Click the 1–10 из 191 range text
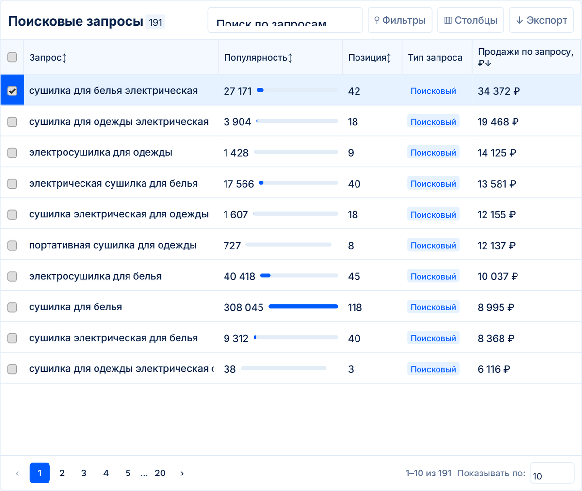Screen dimensions: 582x491 coord(429,473)
